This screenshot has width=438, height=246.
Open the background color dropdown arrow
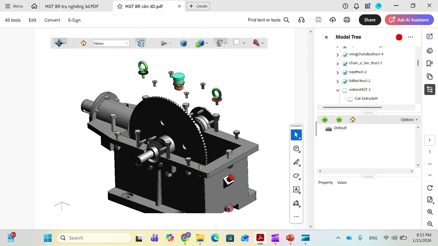coord(244,43)
